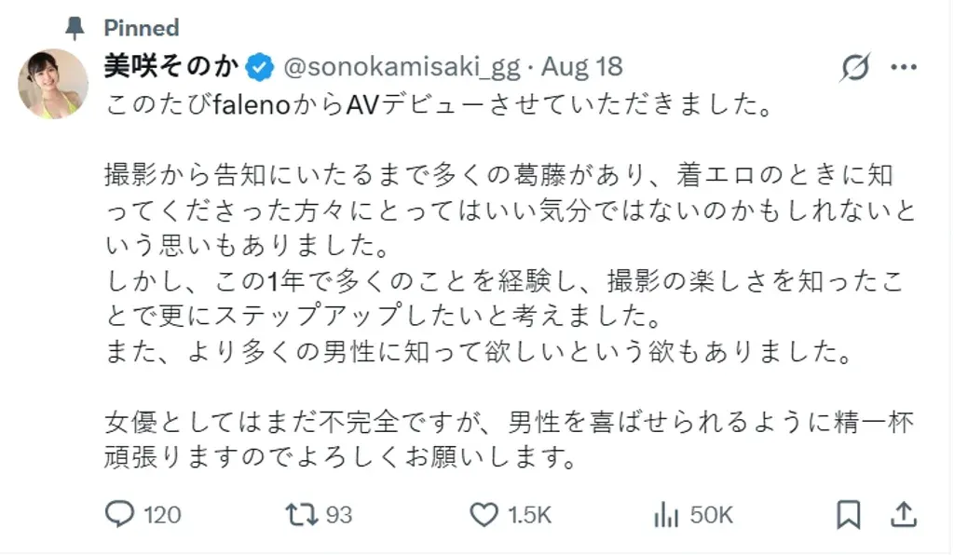The width and height of the screenshot is (954, 555).
Task: Click the share post icon
Action: click(x=902, y=514)
